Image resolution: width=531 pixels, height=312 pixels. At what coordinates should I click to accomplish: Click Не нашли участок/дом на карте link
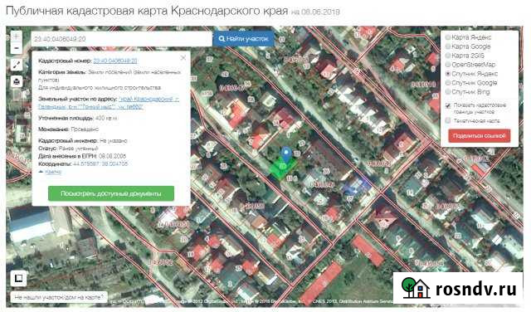click(x=59, y=297)
